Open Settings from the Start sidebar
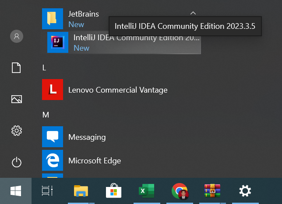The width and height of the screenshot is (282, 204). tap(17, 131)
